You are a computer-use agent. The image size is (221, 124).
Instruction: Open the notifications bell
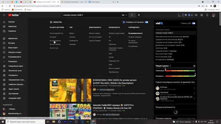[x=207, y=15]
